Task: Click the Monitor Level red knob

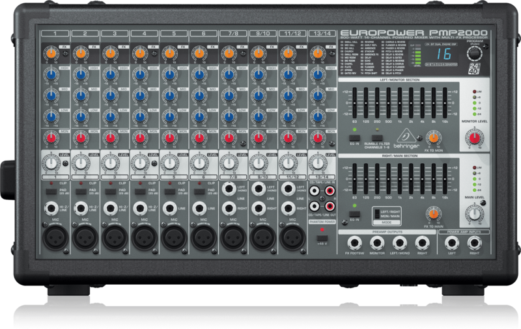Action: 475,138
